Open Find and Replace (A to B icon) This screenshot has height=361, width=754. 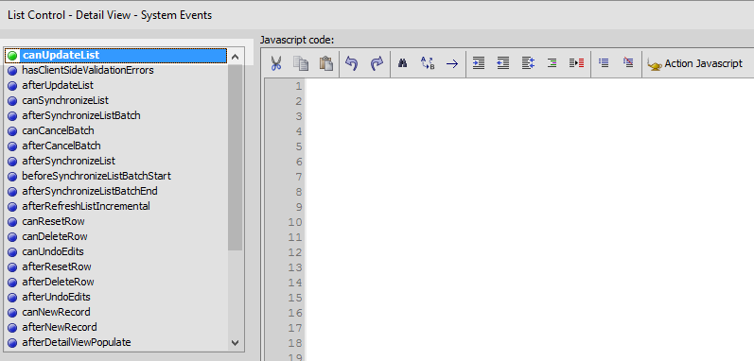tap(428, 63)
